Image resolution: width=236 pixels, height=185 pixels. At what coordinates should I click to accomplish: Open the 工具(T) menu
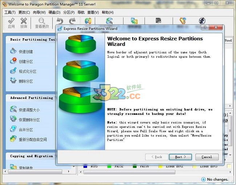click(10, 12)
